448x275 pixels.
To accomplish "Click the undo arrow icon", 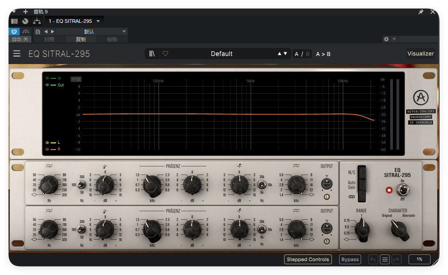I will pos(373,259).
